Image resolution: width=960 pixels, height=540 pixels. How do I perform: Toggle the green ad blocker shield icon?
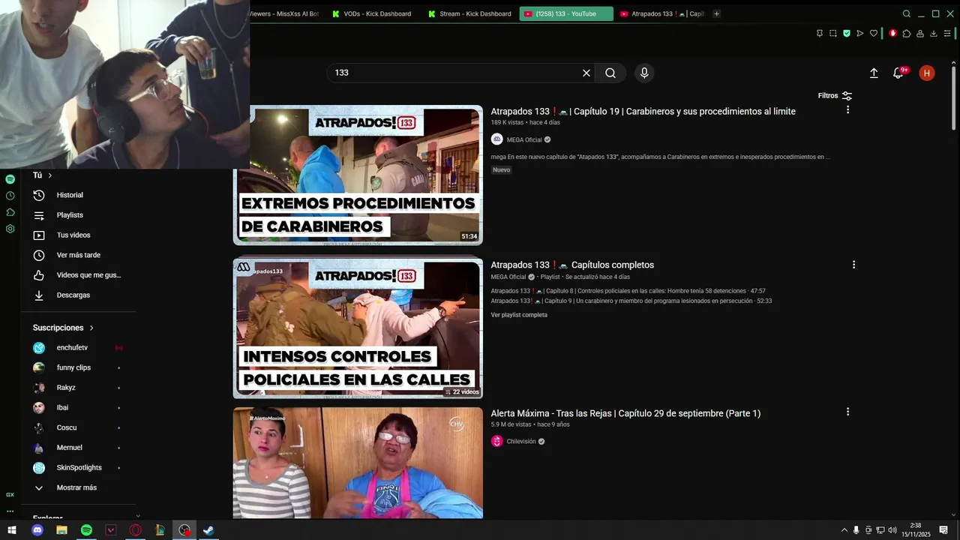click(847, 33)
